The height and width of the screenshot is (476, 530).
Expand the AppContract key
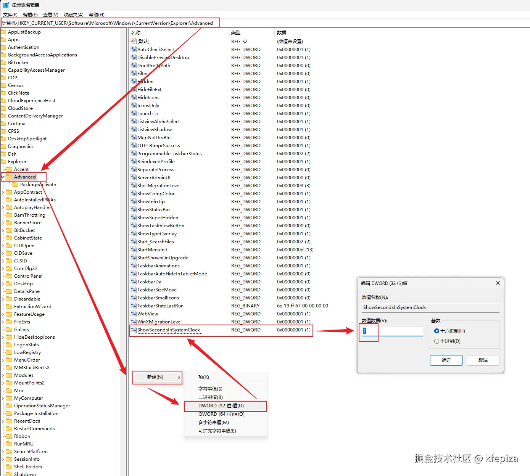click(x=3, y=192)
